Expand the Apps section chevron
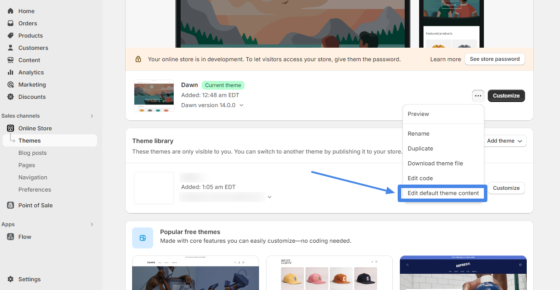This screenshot has height=290, width=560. click(92, 224)
